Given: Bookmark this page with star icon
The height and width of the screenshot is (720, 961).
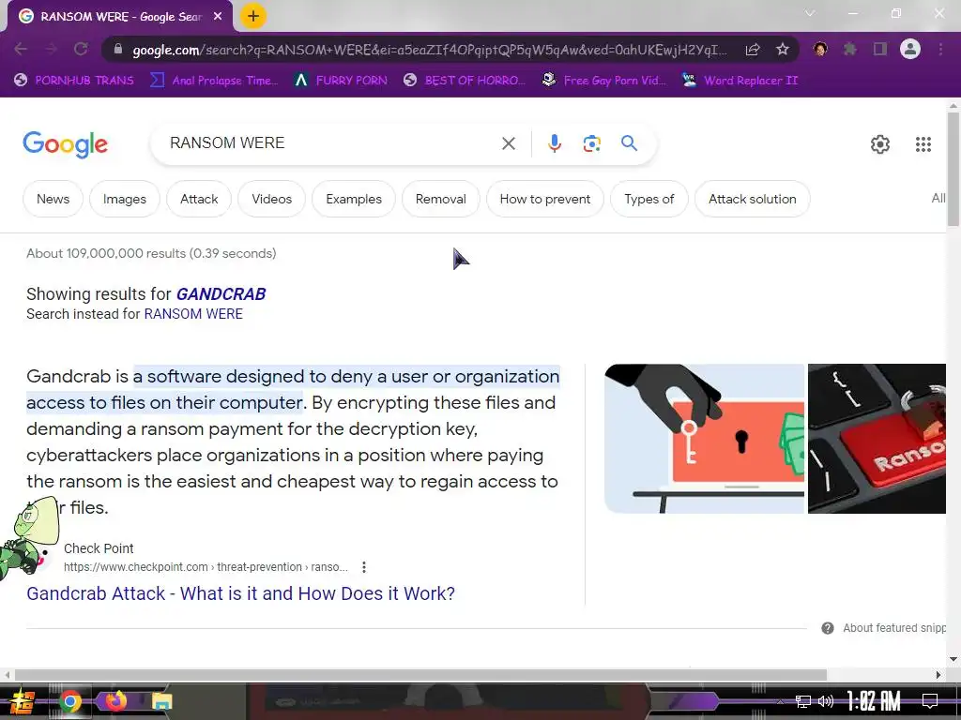Looking at the screenshot, I should click(782, 50).
